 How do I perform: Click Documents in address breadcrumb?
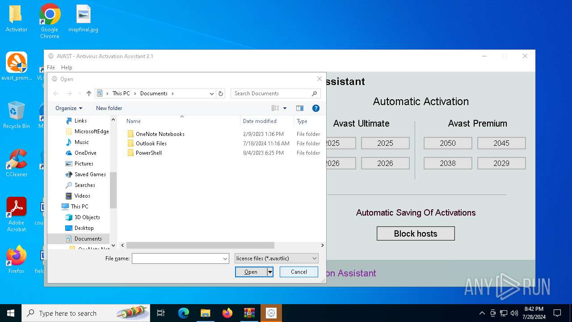coord(154,93)
